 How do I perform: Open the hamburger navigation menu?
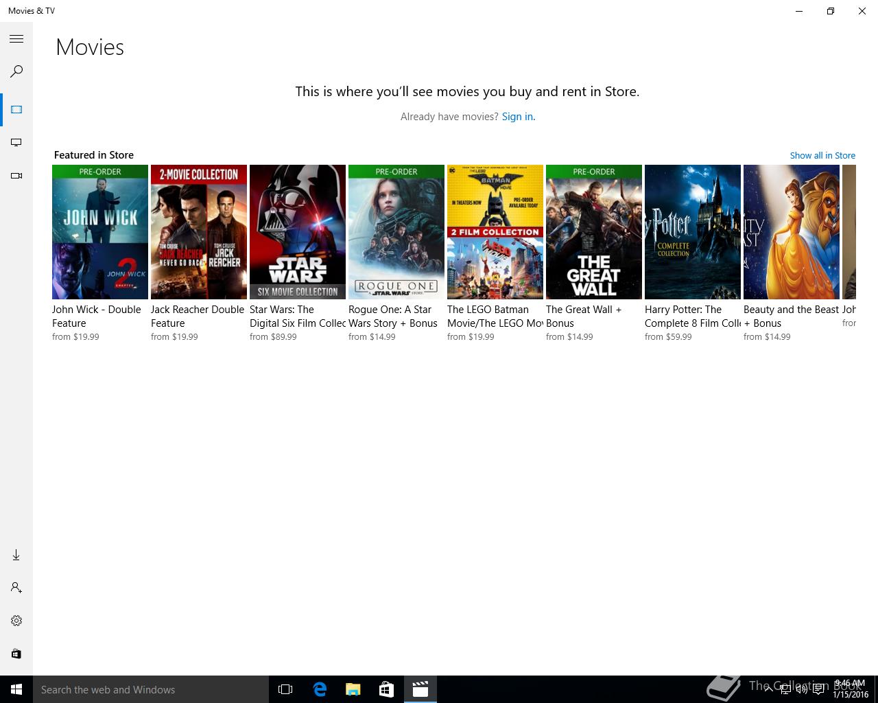point(16,39)
